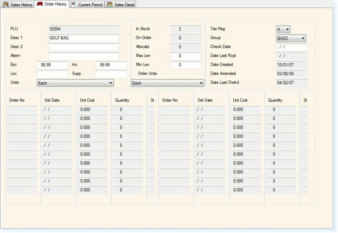Open the Sales Detail tab
Screen dimensions: 338x233
tap(121, 4)
